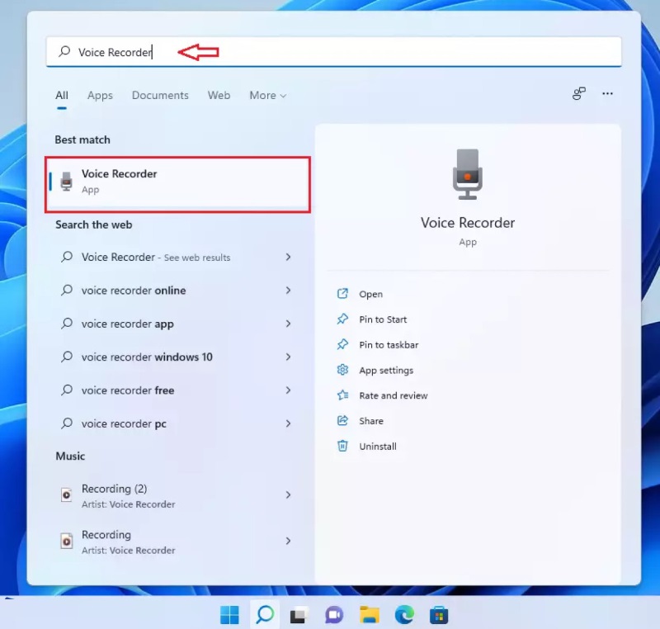Open the search feedback/account icon
The width and height of the screenshot is (660, 629).
coord(579,93)
